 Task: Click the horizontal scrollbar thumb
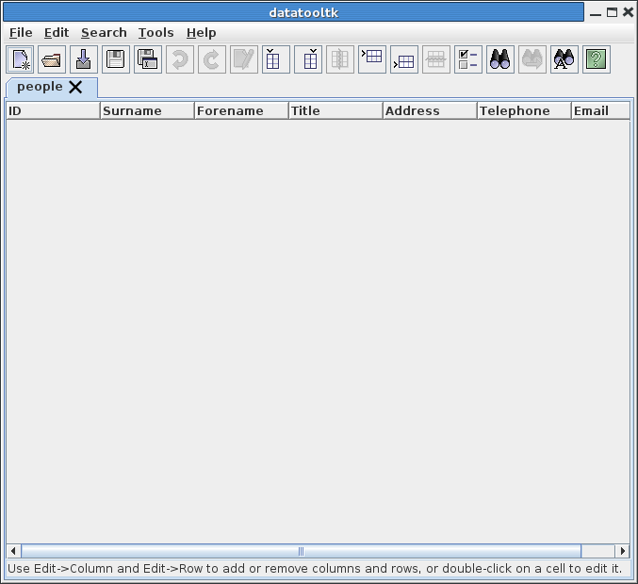tap(301, 551)
